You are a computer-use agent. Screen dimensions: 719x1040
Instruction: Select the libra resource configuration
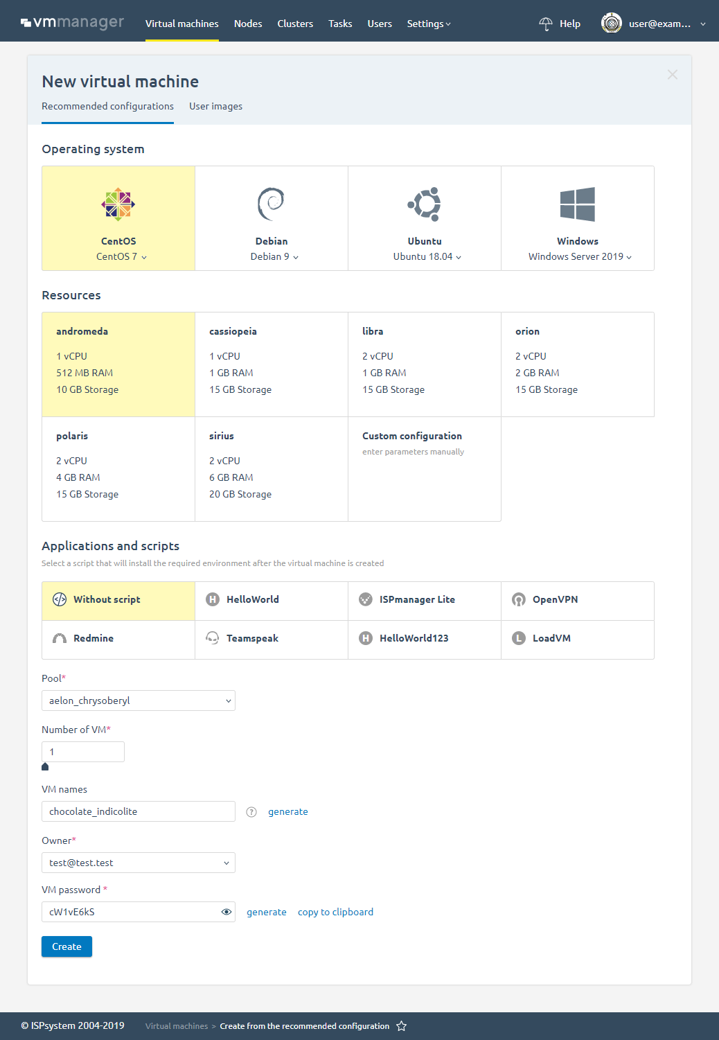tap(425, 364)
